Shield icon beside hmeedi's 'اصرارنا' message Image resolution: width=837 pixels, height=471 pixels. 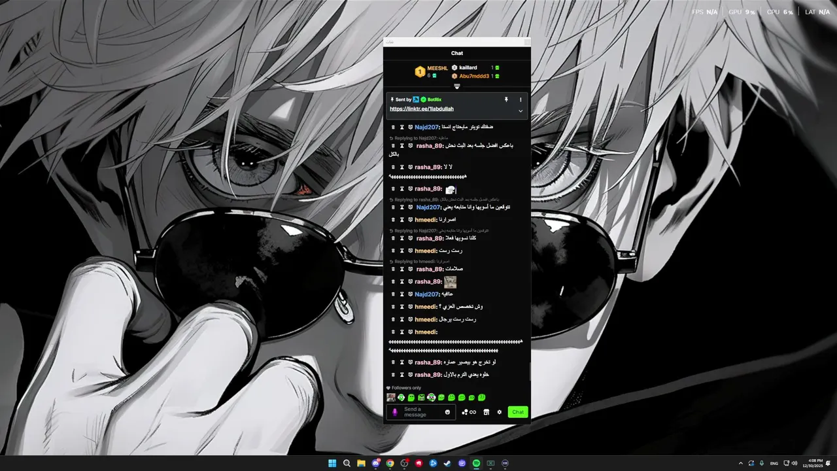tap(410, 220)
